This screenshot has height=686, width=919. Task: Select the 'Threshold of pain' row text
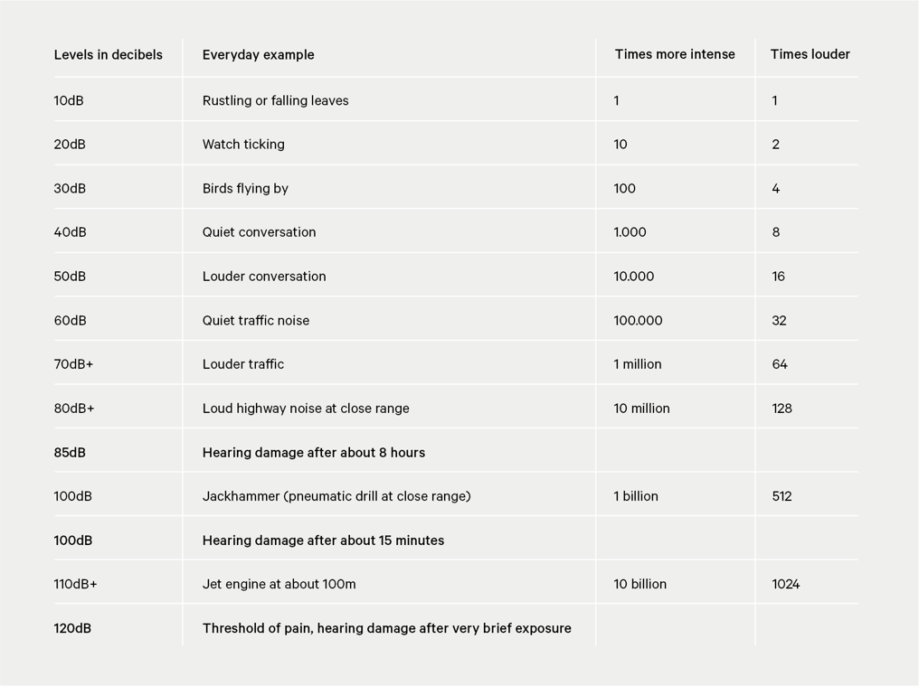(387, 628)
